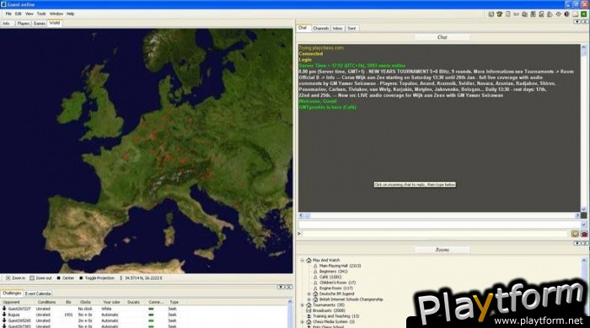This screenshot has width=590, height=328.
Task: Click the ISO toolbar icon
Action: [x=516, y=14]
